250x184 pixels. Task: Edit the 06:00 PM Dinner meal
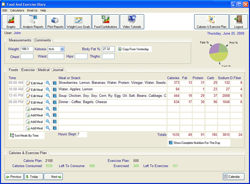coord(34,102)
